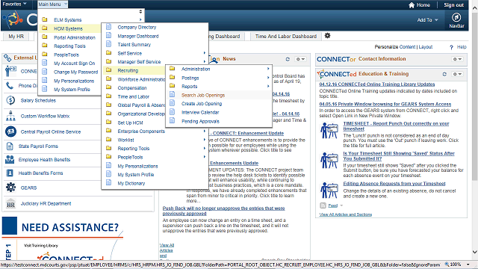The width and height of the screenshot is (478, 269).
Task: Click the GEARS cog icon
Action: coord(10,188)
